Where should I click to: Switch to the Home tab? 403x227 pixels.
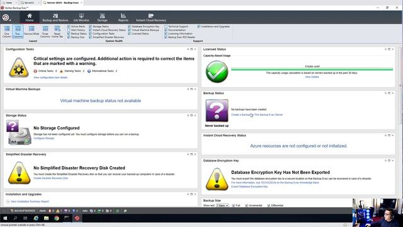[x=30, y=18]
